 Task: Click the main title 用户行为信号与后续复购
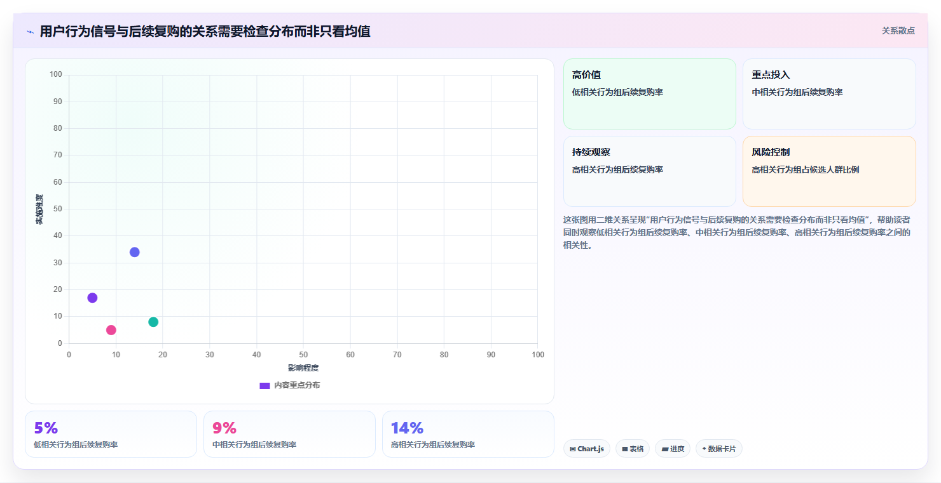coord(205,31)
